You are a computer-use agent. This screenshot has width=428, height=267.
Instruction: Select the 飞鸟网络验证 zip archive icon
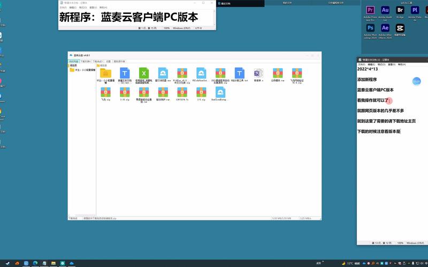(x=297, y=73)
